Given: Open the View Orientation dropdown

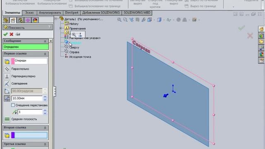Looking at the screenshot, I should tap(150, 20).
